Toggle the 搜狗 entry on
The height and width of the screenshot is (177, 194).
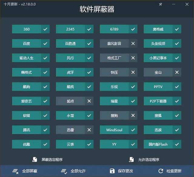coord(133,115)
